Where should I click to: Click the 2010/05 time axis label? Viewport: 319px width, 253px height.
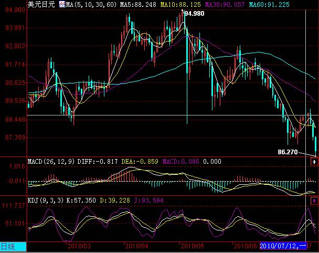pos(192,246)
